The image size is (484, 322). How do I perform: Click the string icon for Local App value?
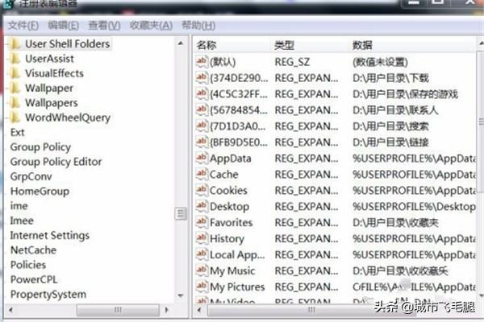tap(201, 254)
